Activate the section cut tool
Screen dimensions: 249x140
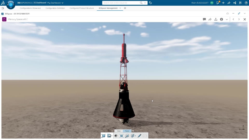133,136
